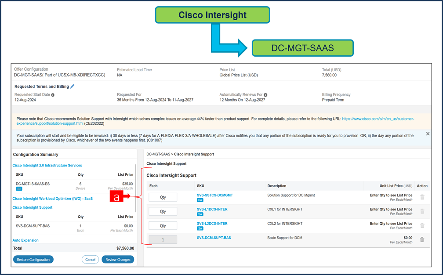Click the Action column header
The width and height of the screenshot is (443, 275).
pos(422,186)
